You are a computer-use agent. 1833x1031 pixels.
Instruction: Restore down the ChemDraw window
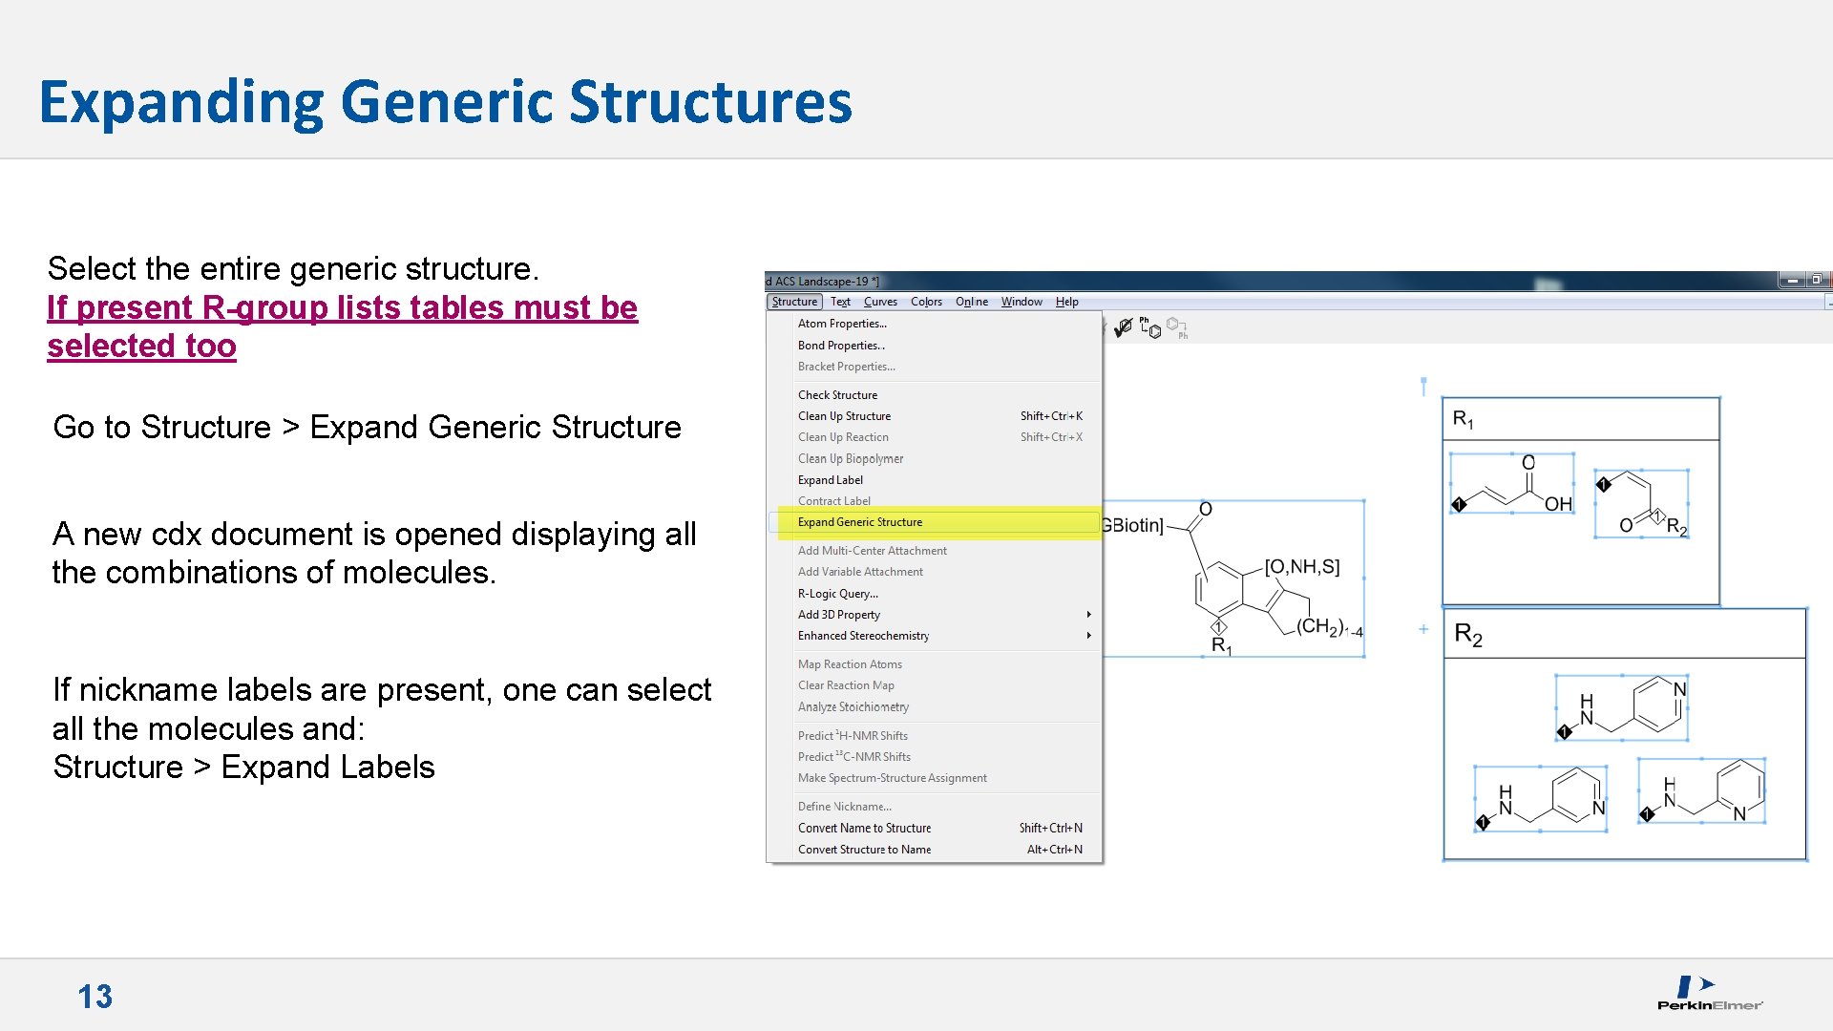click(x=1816, y=280)
